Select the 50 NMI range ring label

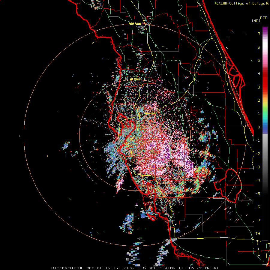[x=135, y=79]
